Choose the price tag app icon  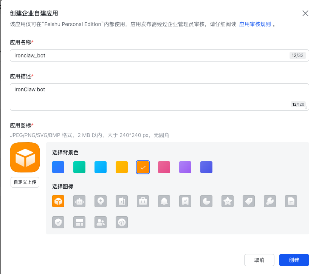pyautogui.click(x=249, y=201)
